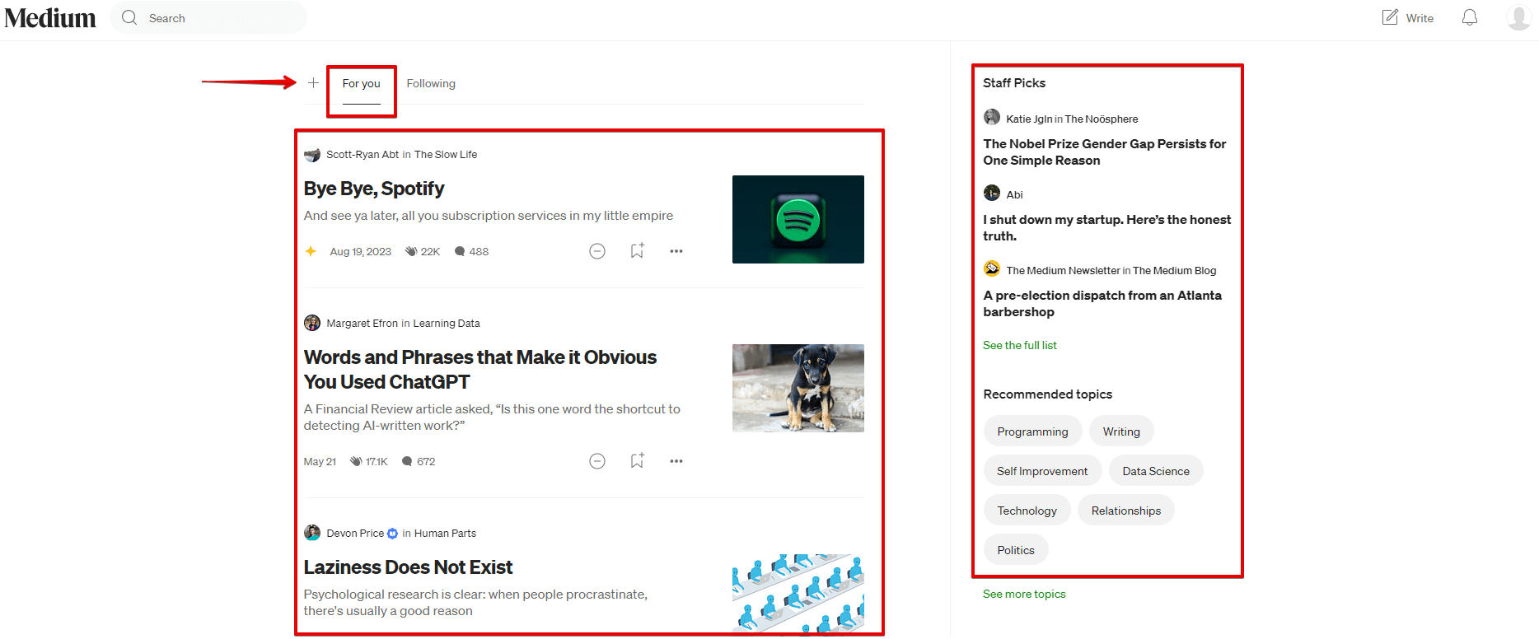Click Devon Price verified badge

pos(392,534)
